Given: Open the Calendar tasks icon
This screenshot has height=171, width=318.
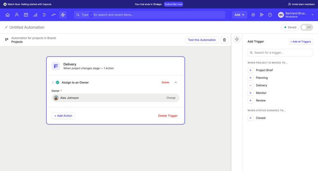Looking at the screenshot, I should point(26,15).
